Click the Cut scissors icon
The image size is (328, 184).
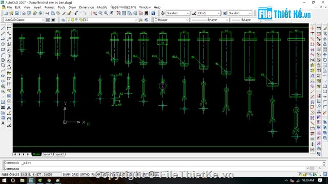pyautogui.click(x=47, y=13)
